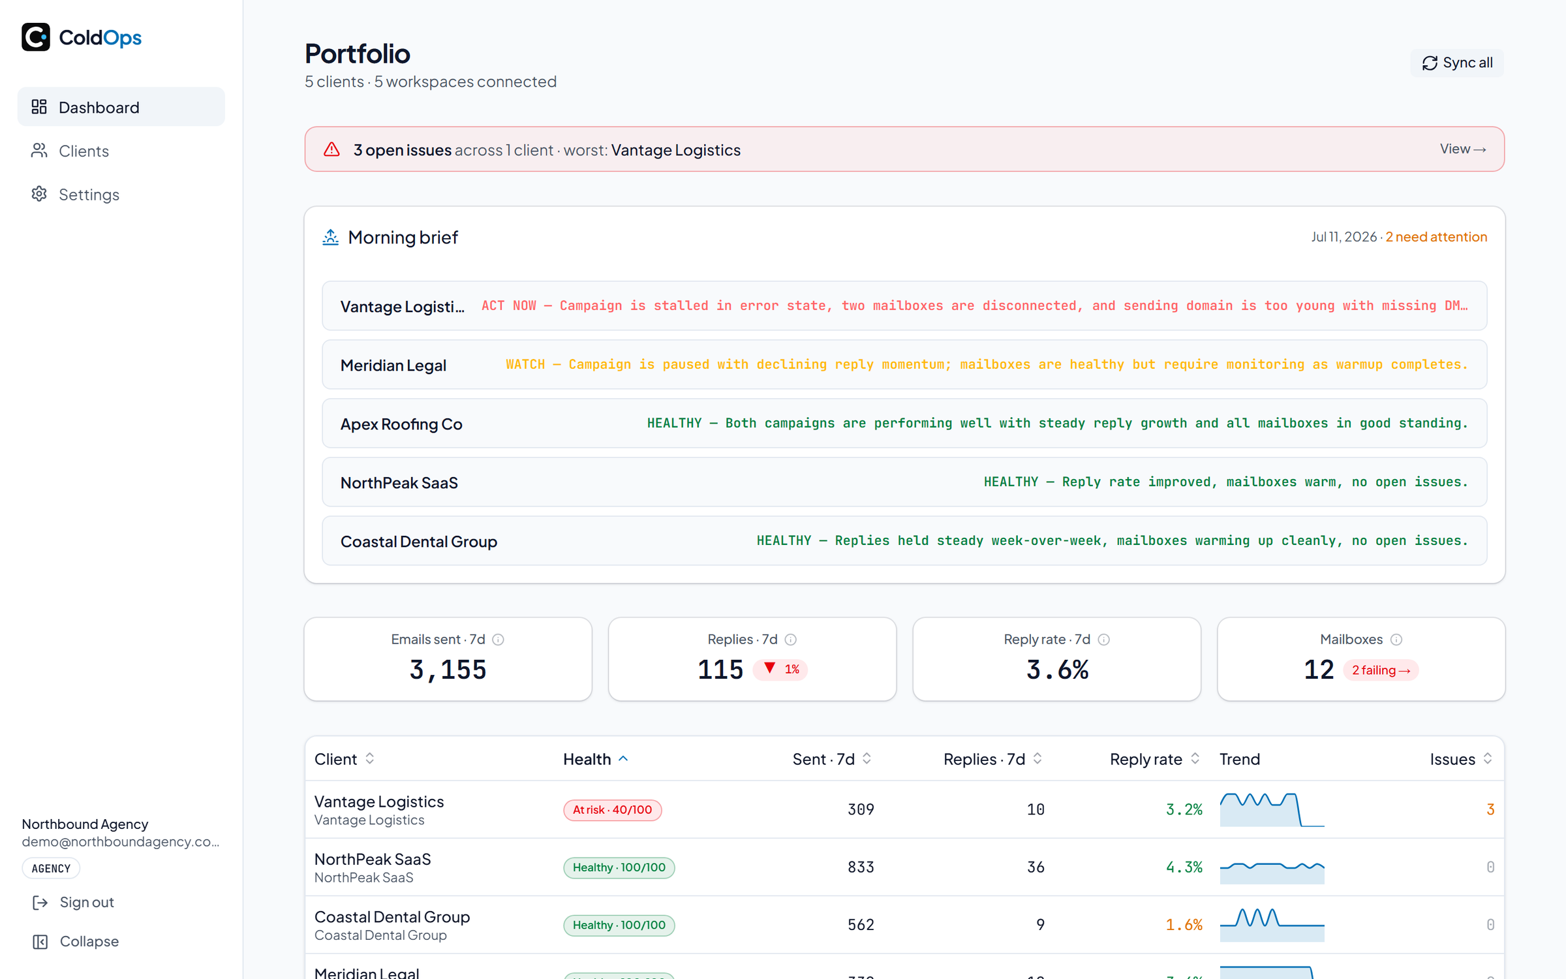
Task: Click View link in open issues banner
Action: 1463,149
